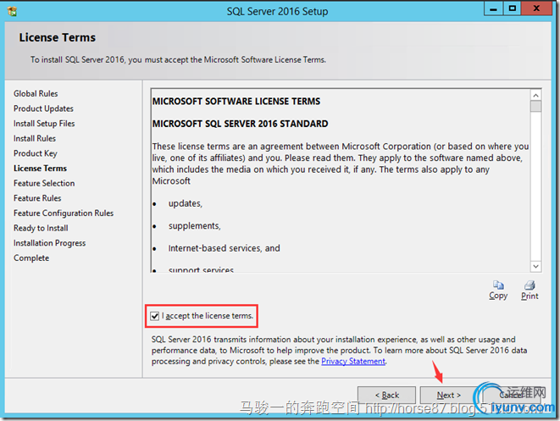Image resolution: width=560 pixels, height=421 pixels.
Task: Select Complete step in sidebar
Action: (31, 258)
